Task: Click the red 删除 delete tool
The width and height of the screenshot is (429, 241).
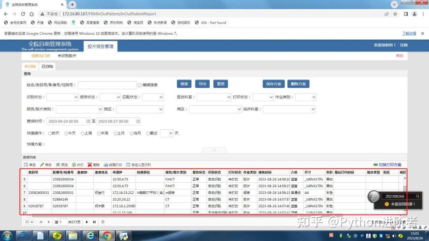Action: point(94,165)
